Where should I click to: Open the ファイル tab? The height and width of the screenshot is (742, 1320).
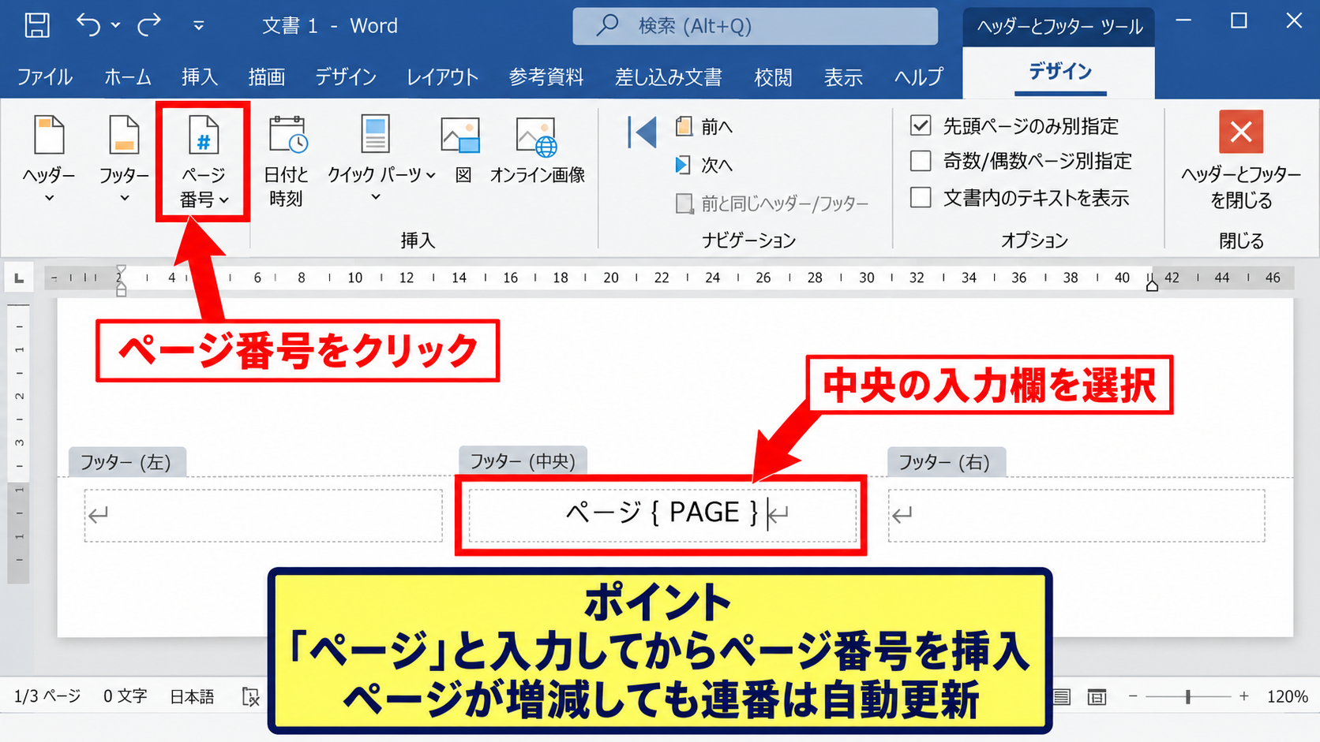(x=44, y=76)
